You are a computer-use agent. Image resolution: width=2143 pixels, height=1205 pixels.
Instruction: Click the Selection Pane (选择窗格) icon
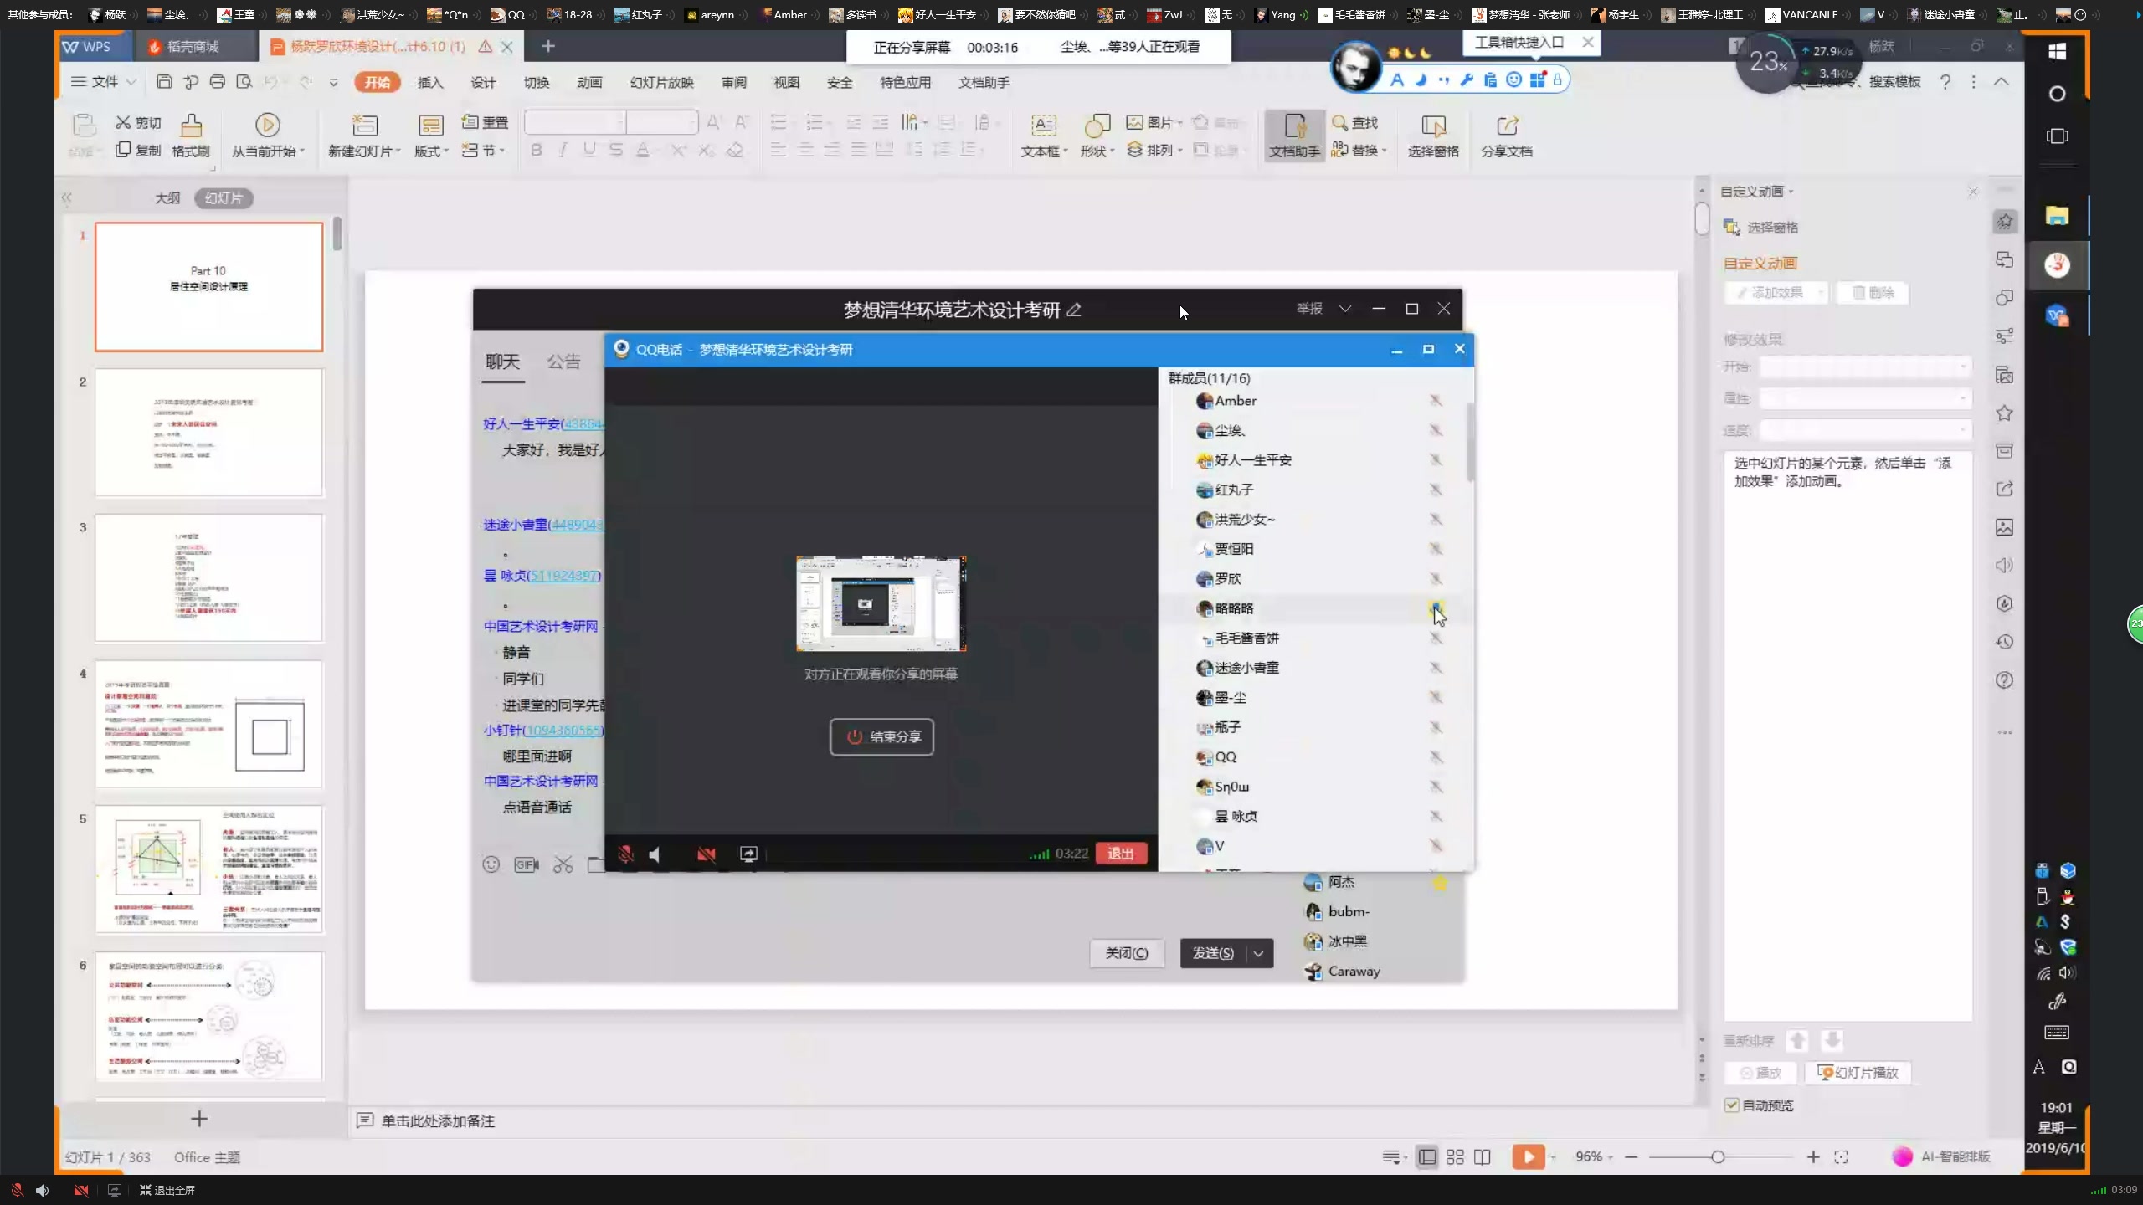pyautogui.click(x=1433, y=126)
